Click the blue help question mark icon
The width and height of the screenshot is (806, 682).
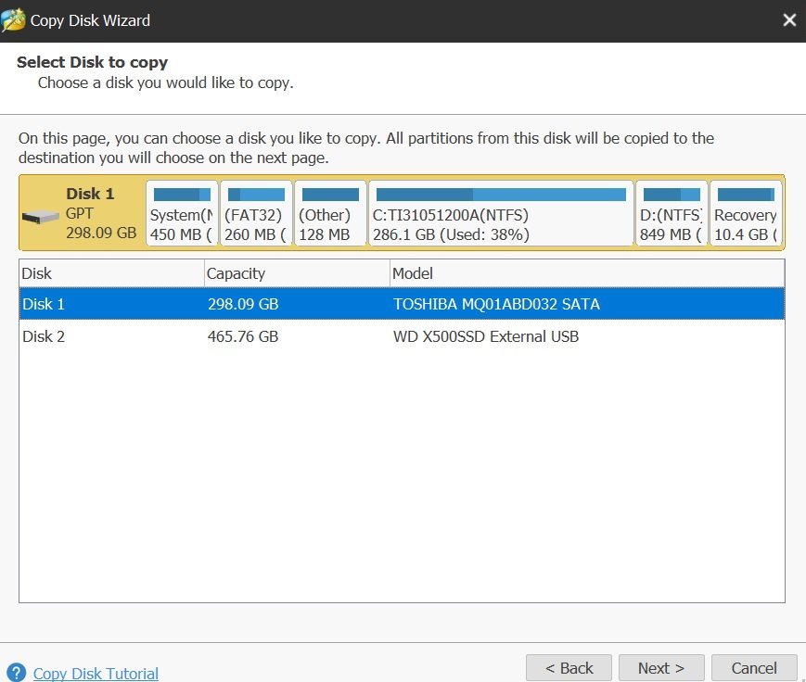(x=16, y=672)
